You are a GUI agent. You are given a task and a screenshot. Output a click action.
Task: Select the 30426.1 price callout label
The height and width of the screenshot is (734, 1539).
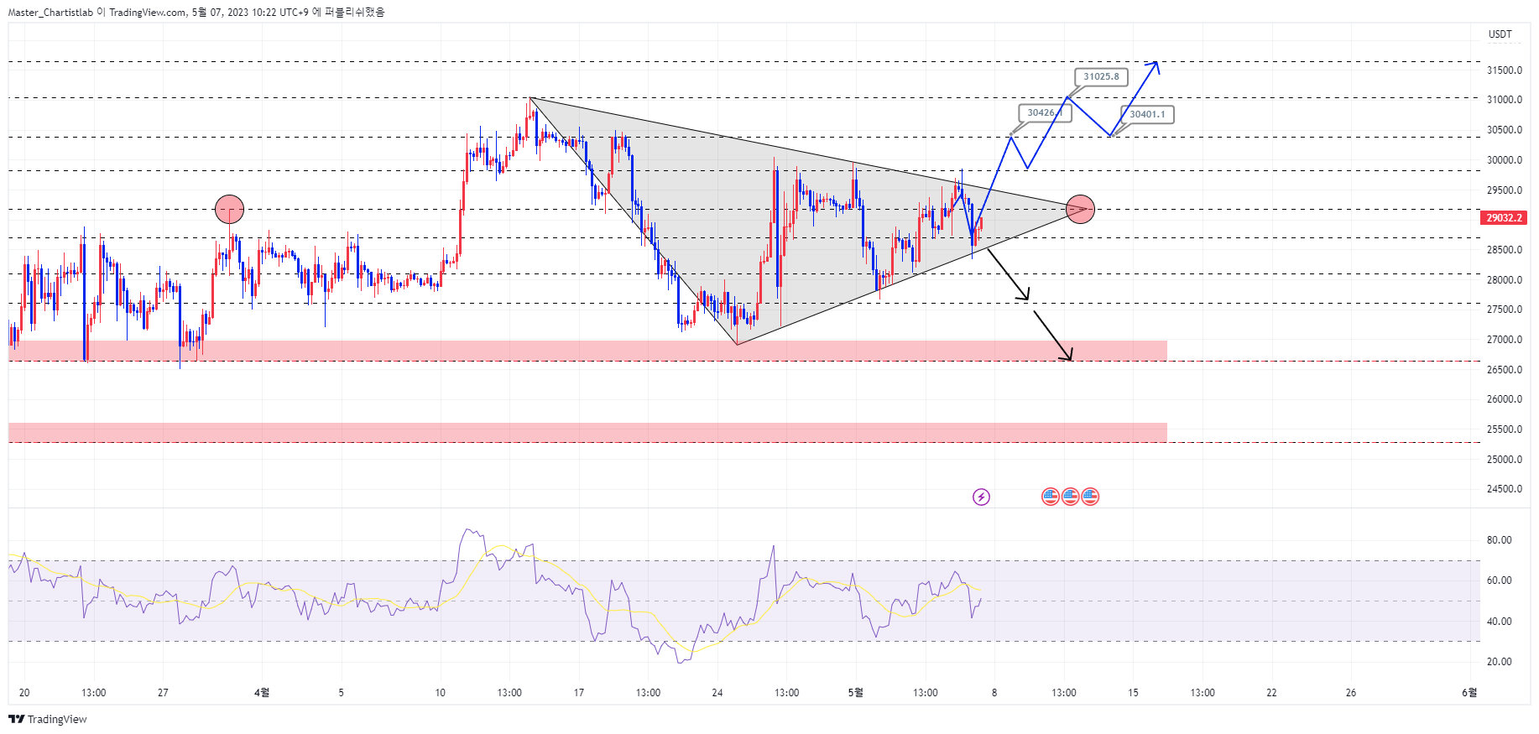tap(1045, 112)
